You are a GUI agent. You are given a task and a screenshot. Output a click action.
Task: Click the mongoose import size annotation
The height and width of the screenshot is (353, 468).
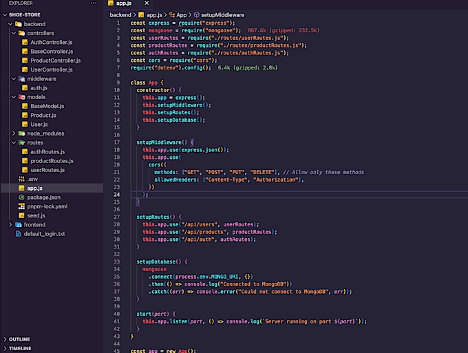(284, 30)
